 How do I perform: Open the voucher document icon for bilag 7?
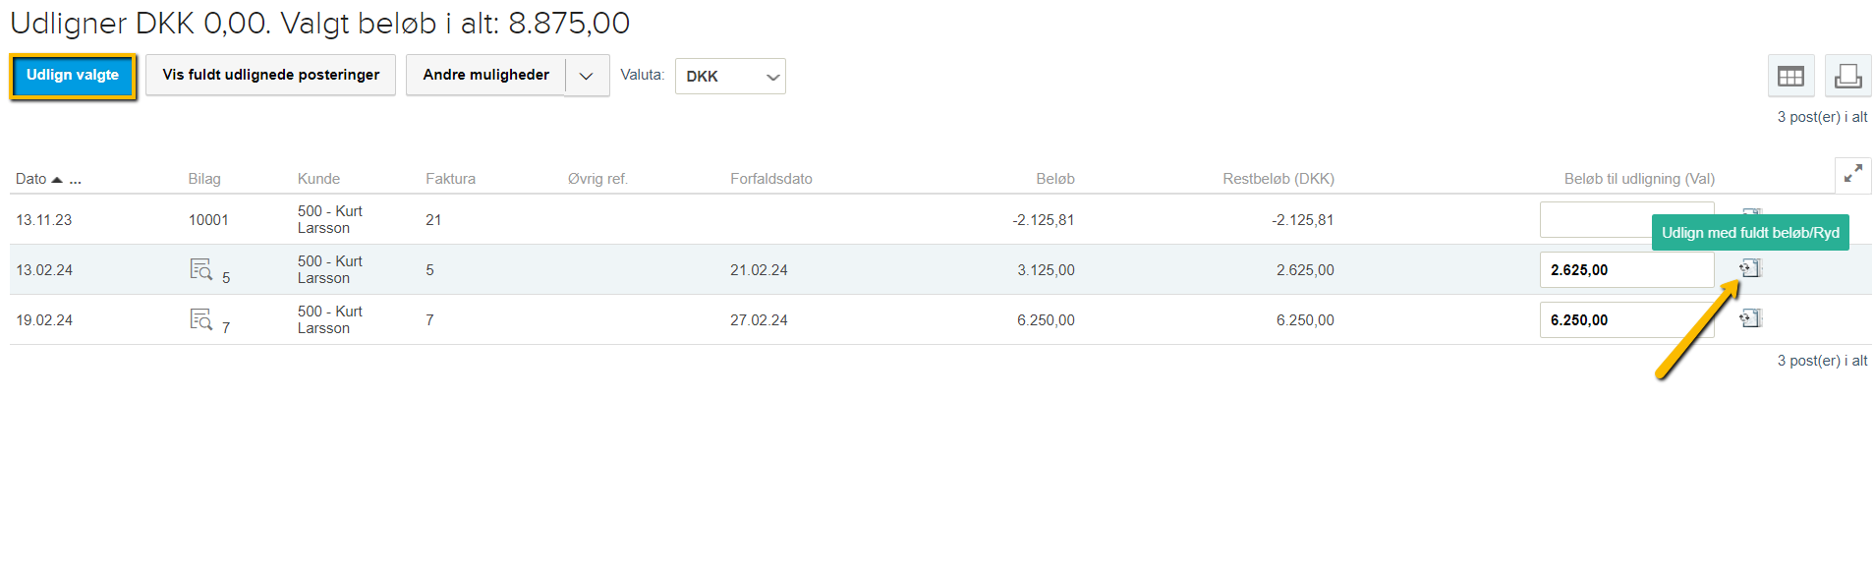[x=200, y=319]
